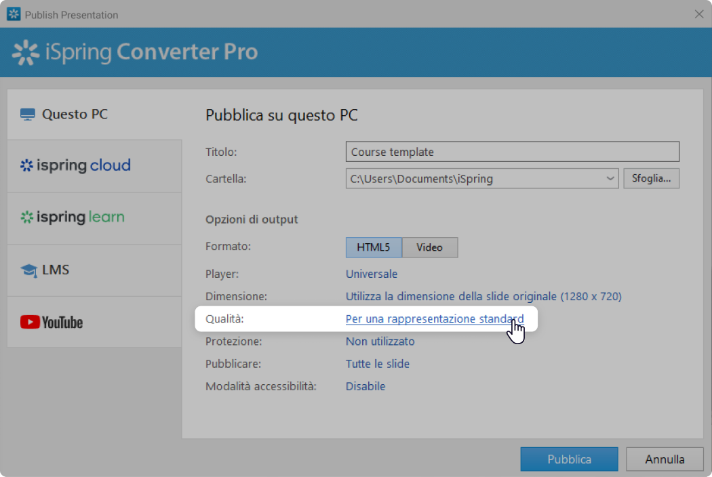The image size is (712, 477).
Task: Open the Universale player settings link
Action: point(372,274)
